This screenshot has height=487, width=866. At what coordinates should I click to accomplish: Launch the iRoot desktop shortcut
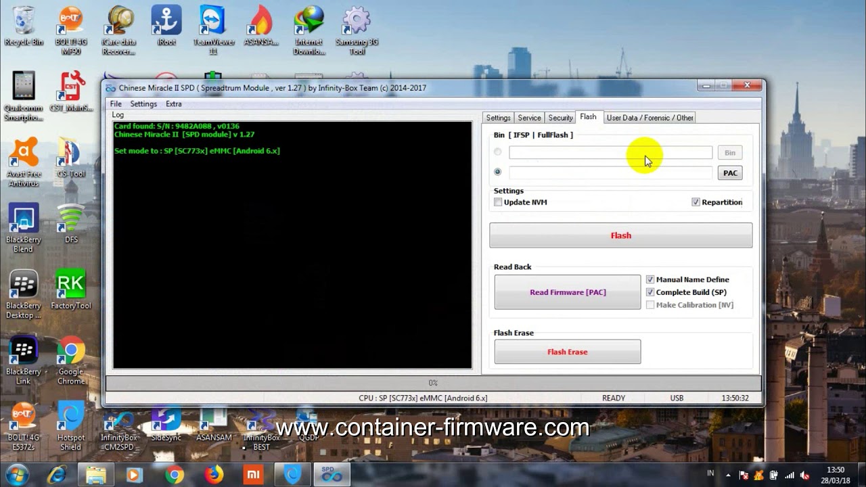point(166,26)
